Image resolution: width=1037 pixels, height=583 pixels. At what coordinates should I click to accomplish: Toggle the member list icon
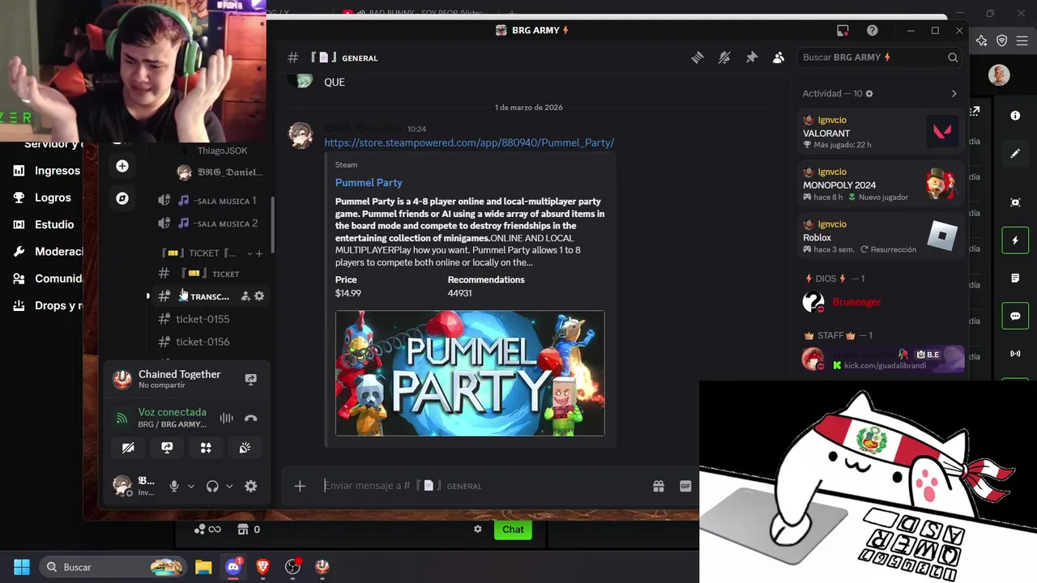(x=779, y=57)
